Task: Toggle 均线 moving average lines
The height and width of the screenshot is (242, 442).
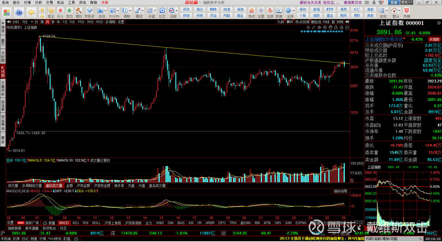Action: (326, 22)
